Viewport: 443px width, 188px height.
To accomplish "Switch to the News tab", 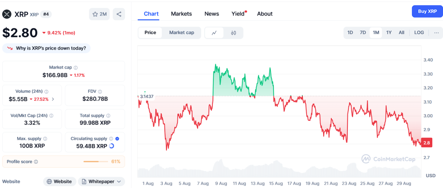I will (212, 14).
